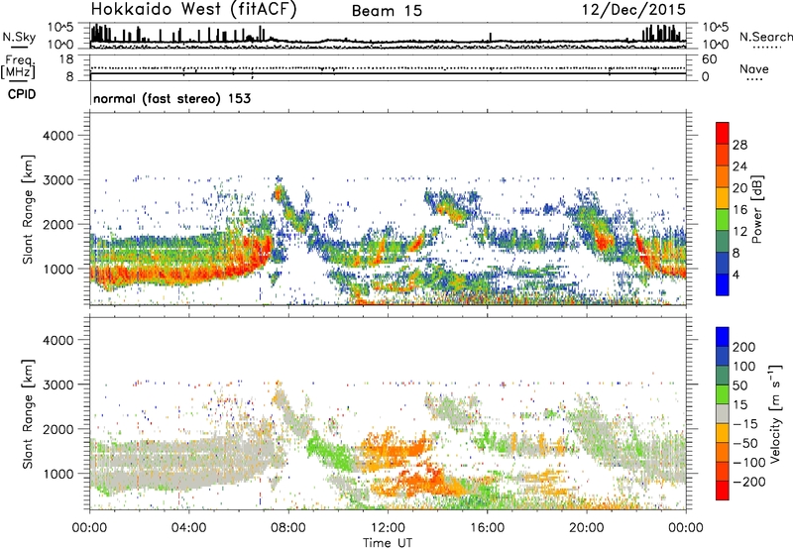Click the "04:00" time tick label
This screenshot has width=793, height=549.
pos(188,528)
